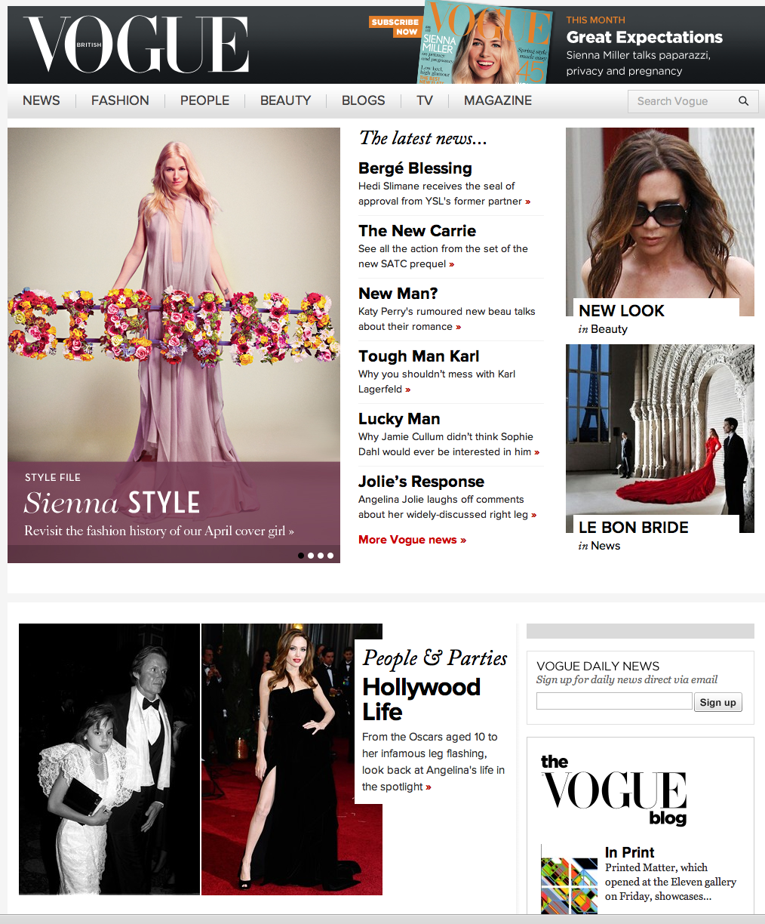The height and width of the screenshot is (924, 765).
Task: Select the second carousel dot
Action: click(x=310, y=556)
